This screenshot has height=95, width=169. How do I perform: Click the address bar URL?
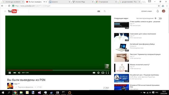(x=32, y=6)
